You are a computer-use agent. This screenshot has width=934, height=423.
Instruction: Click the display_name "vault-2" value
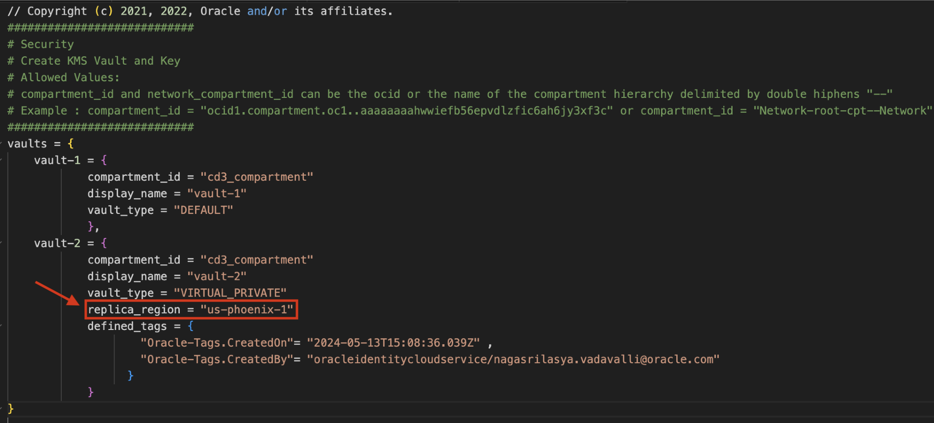[x=217, y=277]
